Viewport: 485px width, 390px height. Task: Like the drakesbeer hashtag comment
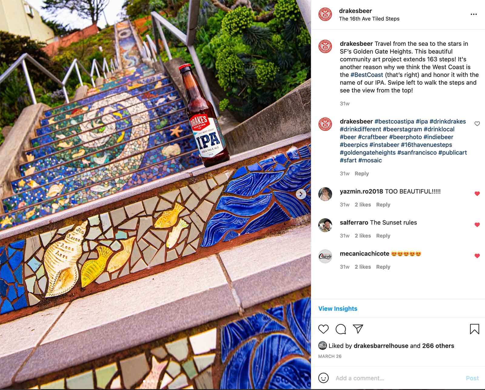(477, 124)
